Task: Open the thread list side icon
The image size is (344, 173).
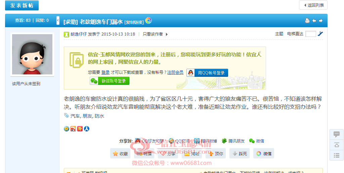Action: coord(337,156)
